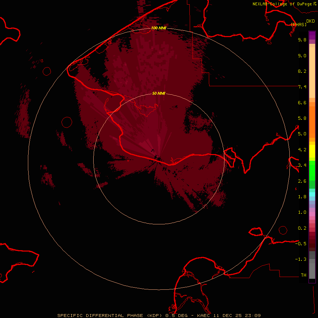The image size is (318, 318).
Task: Click the 3.4 scale value
Action: [302, 165]
